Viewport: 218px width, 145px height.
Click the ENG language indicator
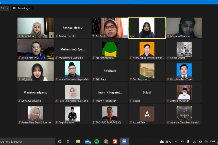point(212,141)
